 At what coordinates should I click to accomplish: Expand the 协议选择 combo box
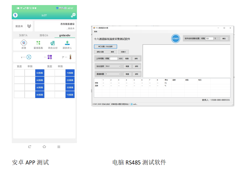pos(113,66)
